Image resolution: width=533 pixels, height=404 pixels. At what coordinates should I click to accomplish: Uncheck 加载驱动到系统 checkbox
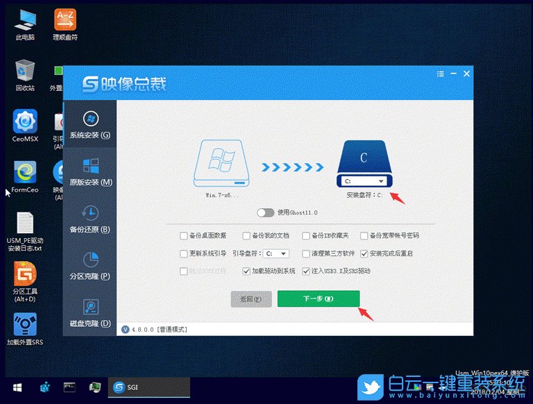point(246,271)
